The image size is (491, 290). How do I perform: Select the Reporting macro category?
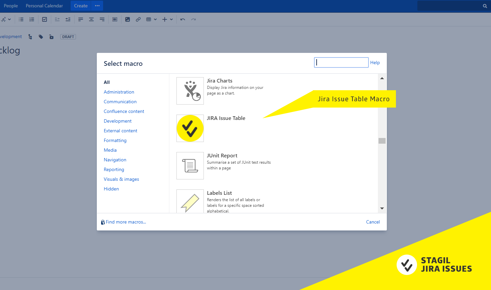click(x=114, y=169)
